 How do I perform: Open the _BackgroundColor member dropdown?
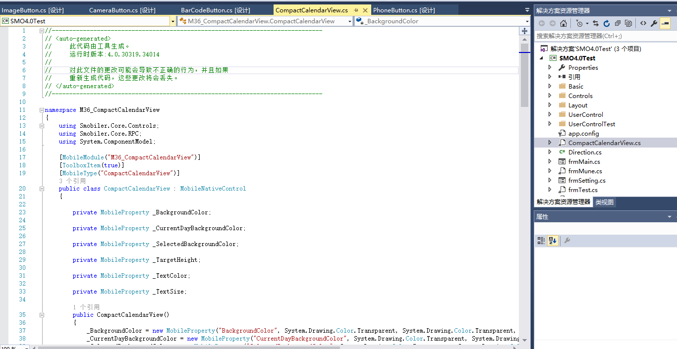pyautogui.click(x=527, y=21)
